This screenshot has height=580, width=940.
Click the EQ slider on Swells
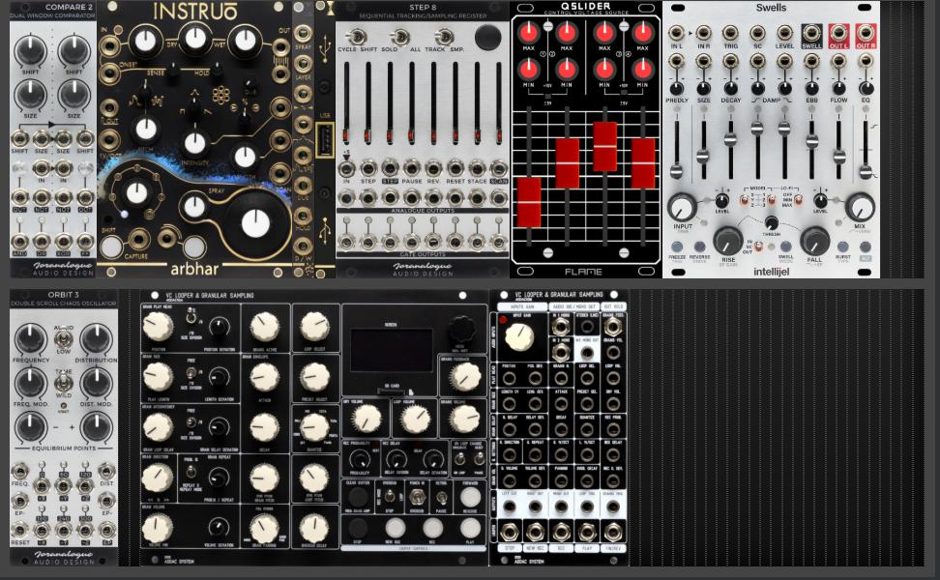[x=866, y=172]
